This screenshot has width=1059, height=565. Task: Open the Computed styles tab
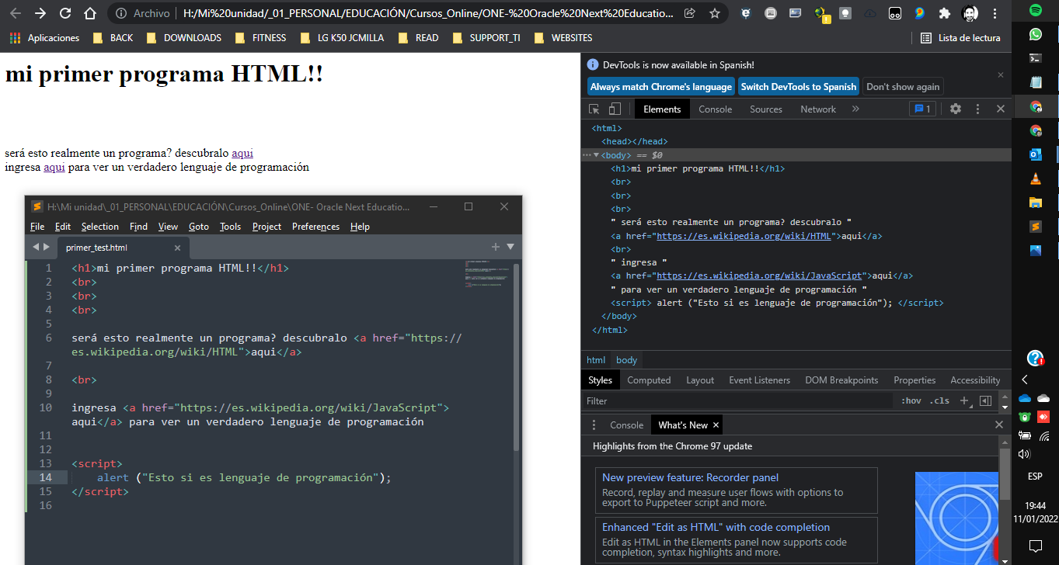[649, 380]
